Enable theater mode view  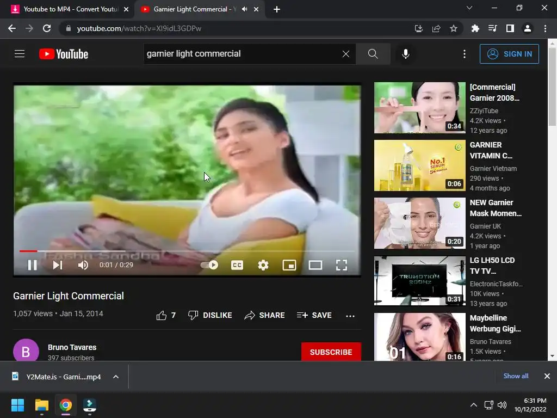315,265
